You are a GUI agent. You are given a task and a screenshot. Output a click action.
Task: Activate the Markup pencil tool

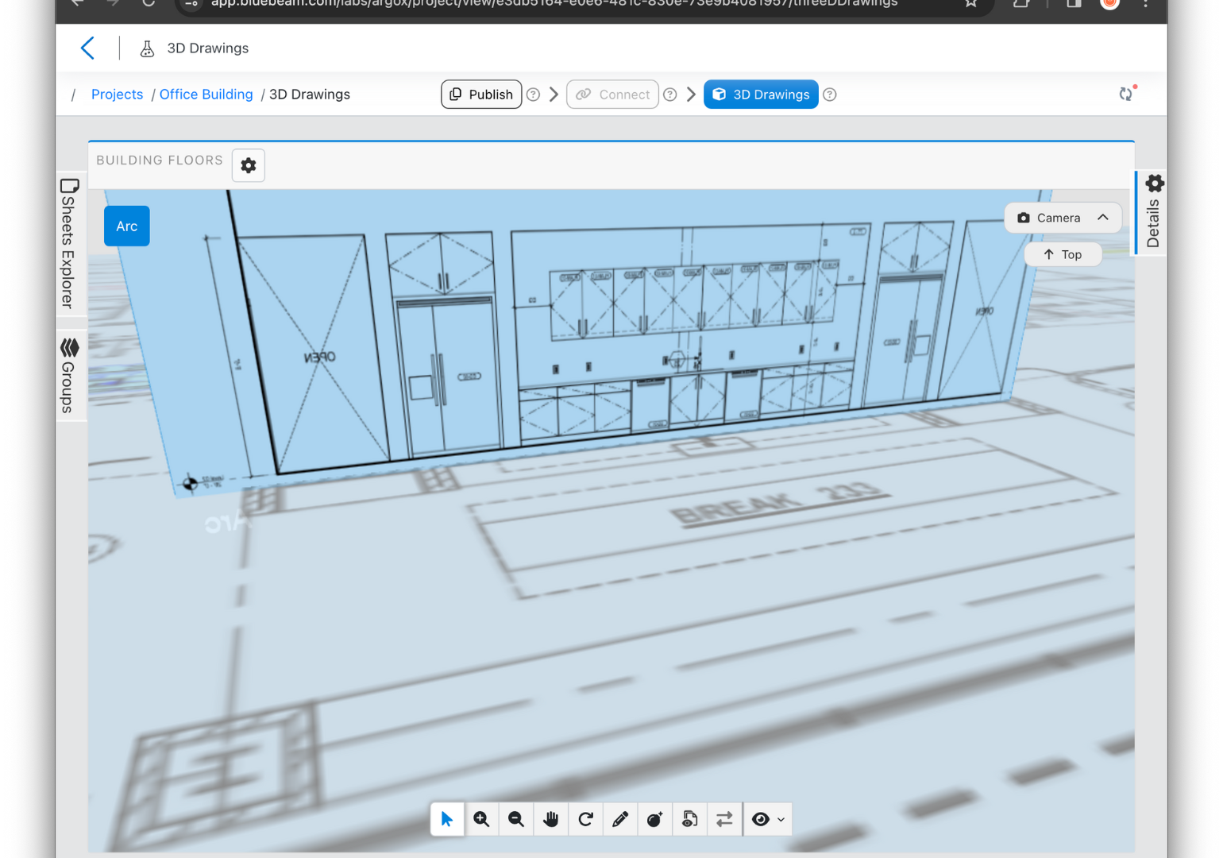click(620, 819)
